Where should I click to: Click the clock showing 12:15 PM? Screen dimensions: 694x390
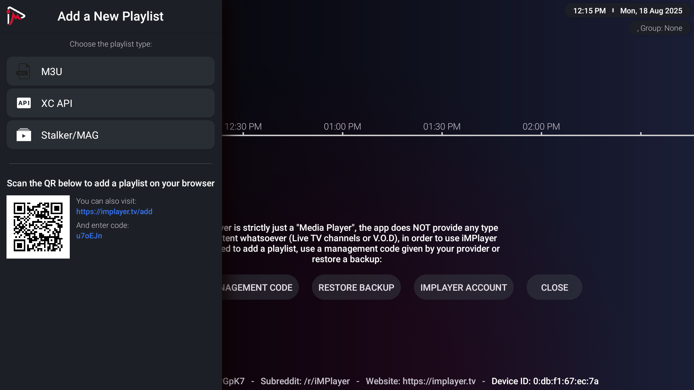589,11
